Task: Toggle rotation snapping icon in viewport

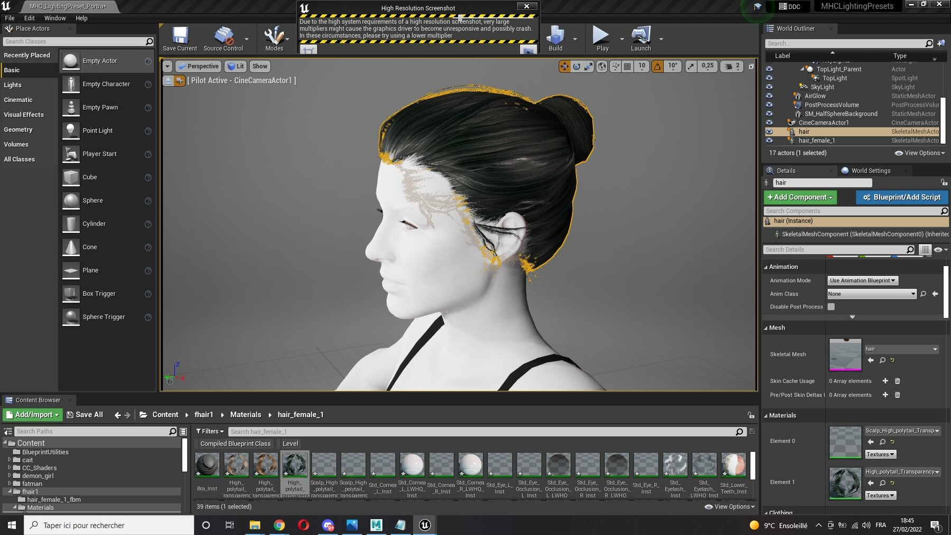Action: [657, 66]
